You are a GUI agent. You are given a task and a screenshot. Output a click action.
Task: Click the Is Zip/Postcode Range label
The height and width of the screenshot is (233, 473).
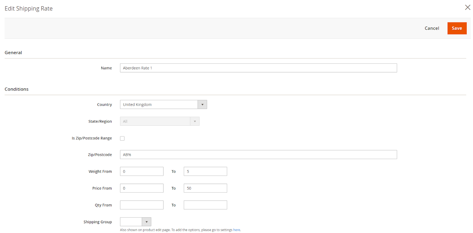[x=92, y=138]
